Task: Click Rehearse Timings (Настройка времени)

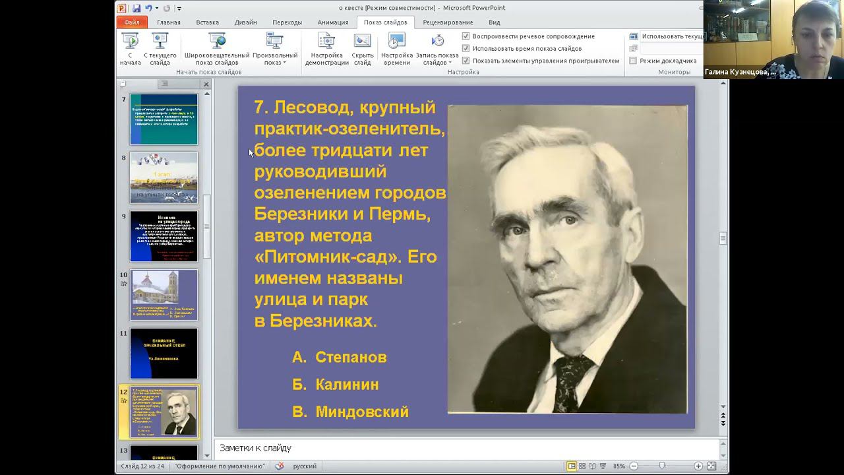Action: click(397, 49)
